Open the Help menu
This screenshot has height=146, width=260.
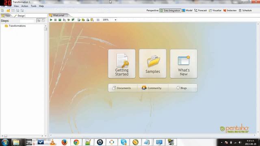pos(41,6)
